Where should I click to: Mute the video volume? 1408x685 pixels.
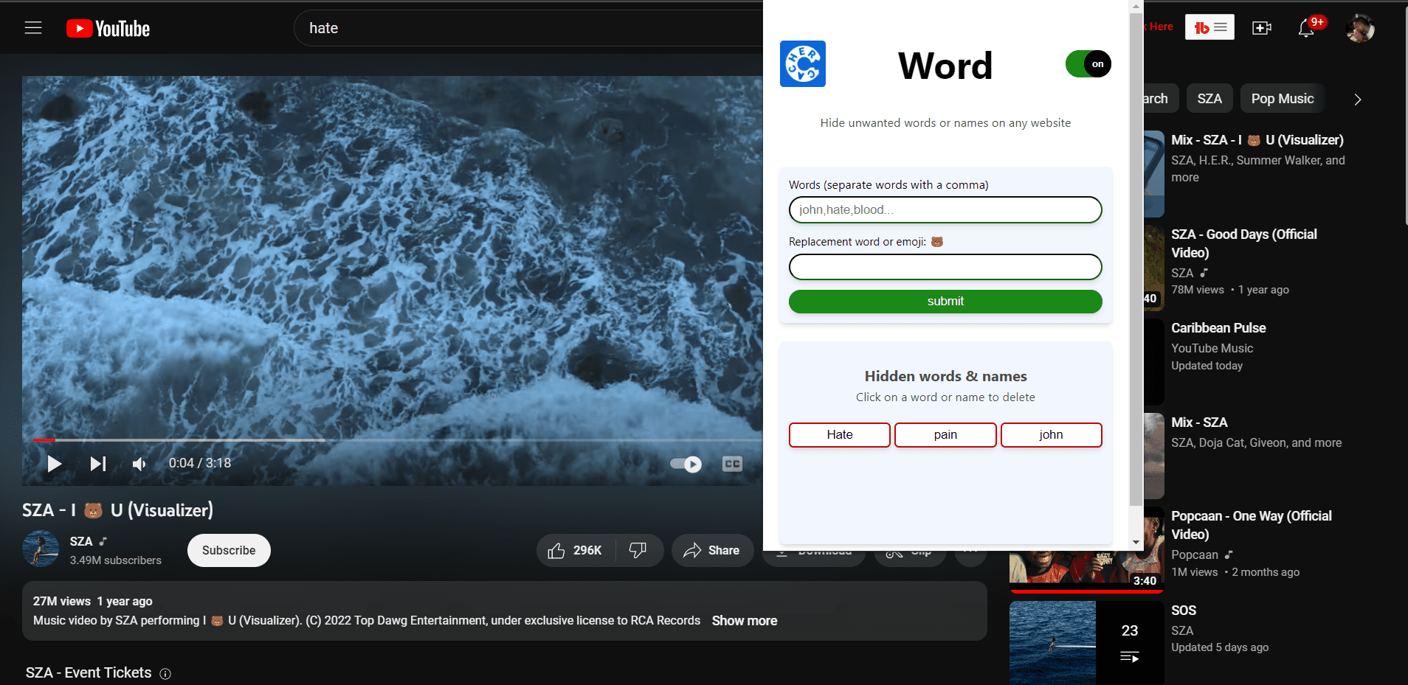click(x=139, y=464)
